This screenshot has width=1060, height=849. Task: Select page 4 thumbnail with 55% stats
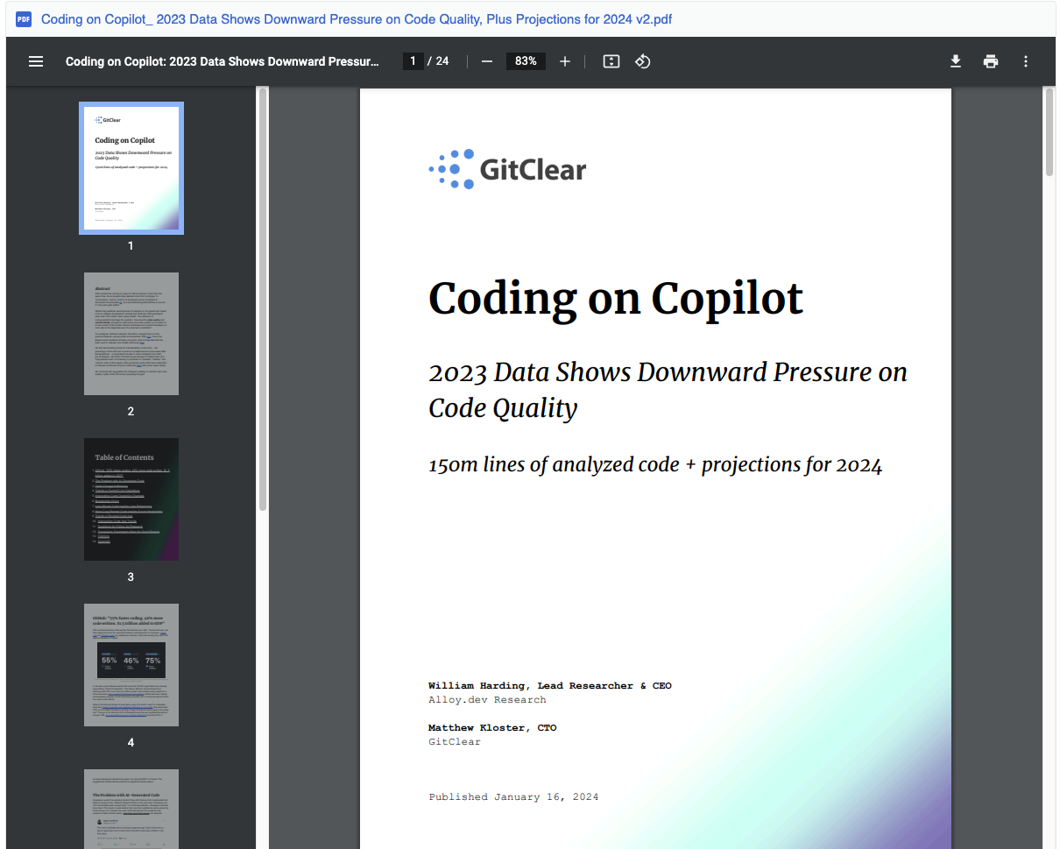click(131, 665)
